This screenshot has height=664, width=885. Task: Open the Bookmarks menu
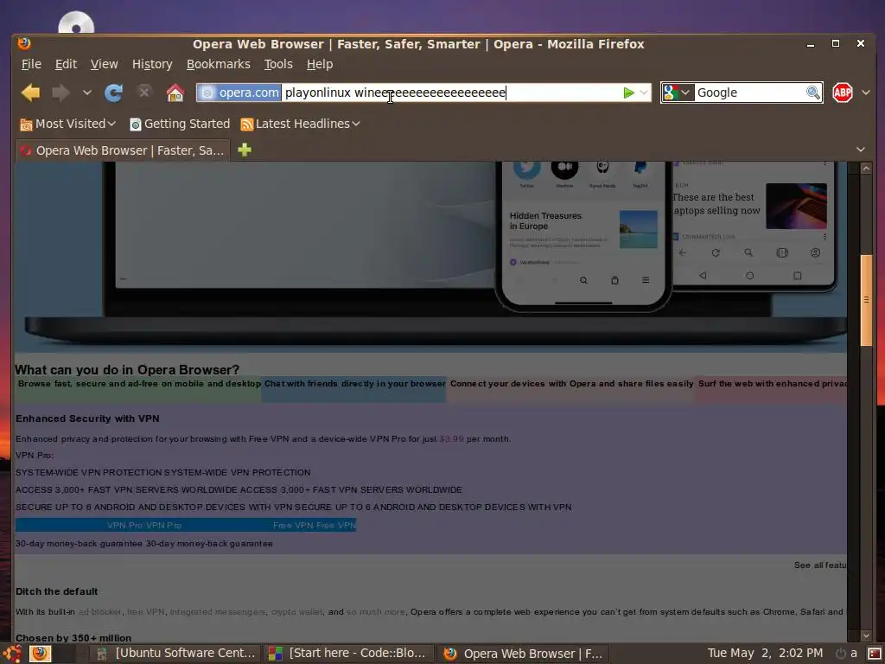pyautogui.click(x=219, y=64)
